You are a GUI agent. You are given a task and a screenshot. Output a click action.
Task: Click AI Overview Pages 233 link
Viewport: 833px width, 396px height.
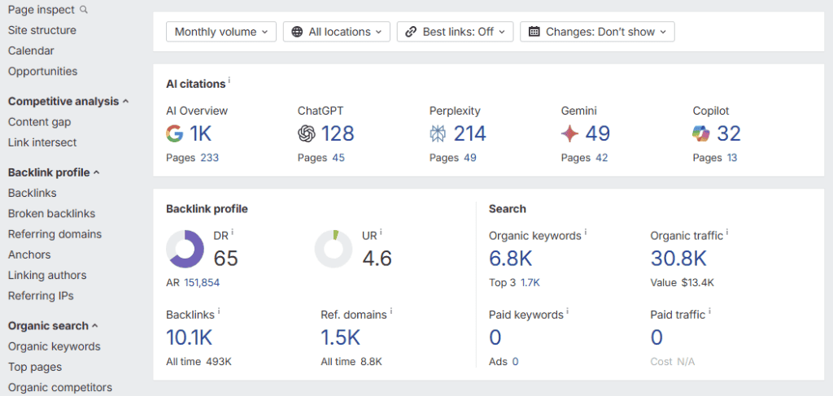point(209,158)
